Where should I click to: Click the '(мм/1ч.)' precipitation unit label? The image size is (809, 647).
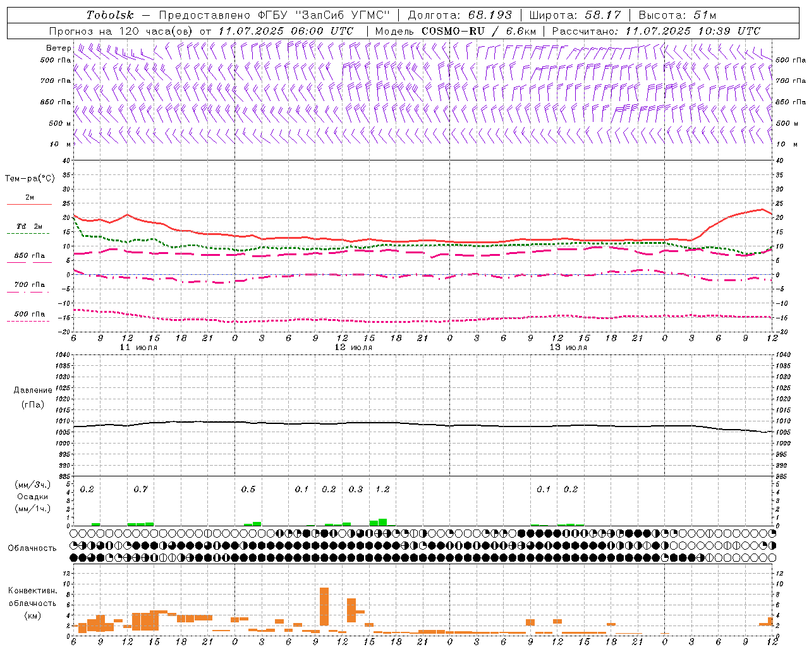tap(33, 509)
